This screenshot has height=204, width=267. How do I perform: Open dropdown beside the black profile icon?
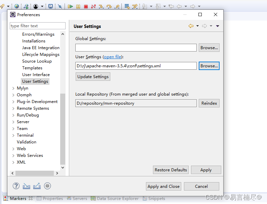[x=42, y=6]
